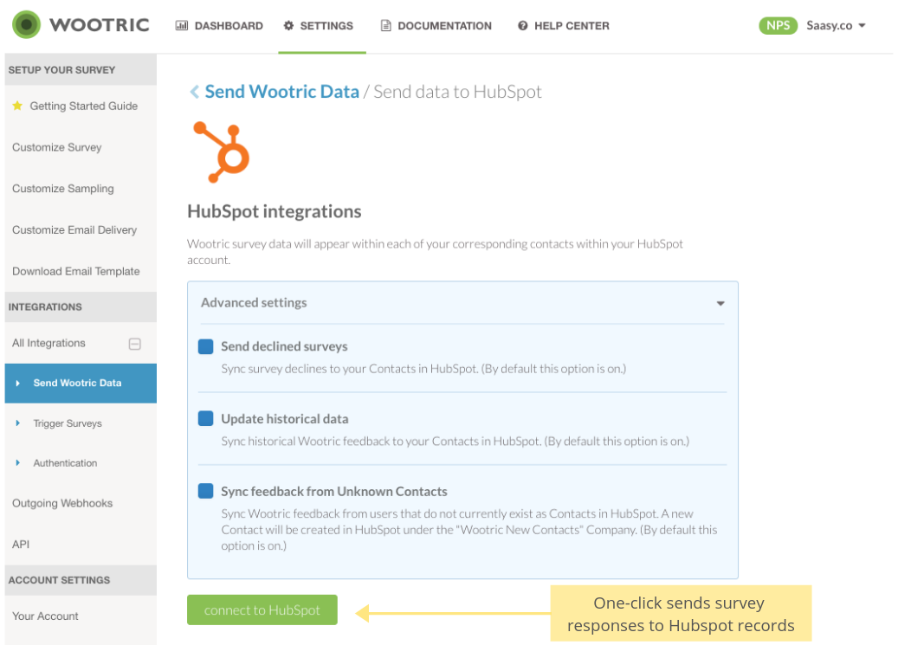Open the Documentation menu item

436,26
